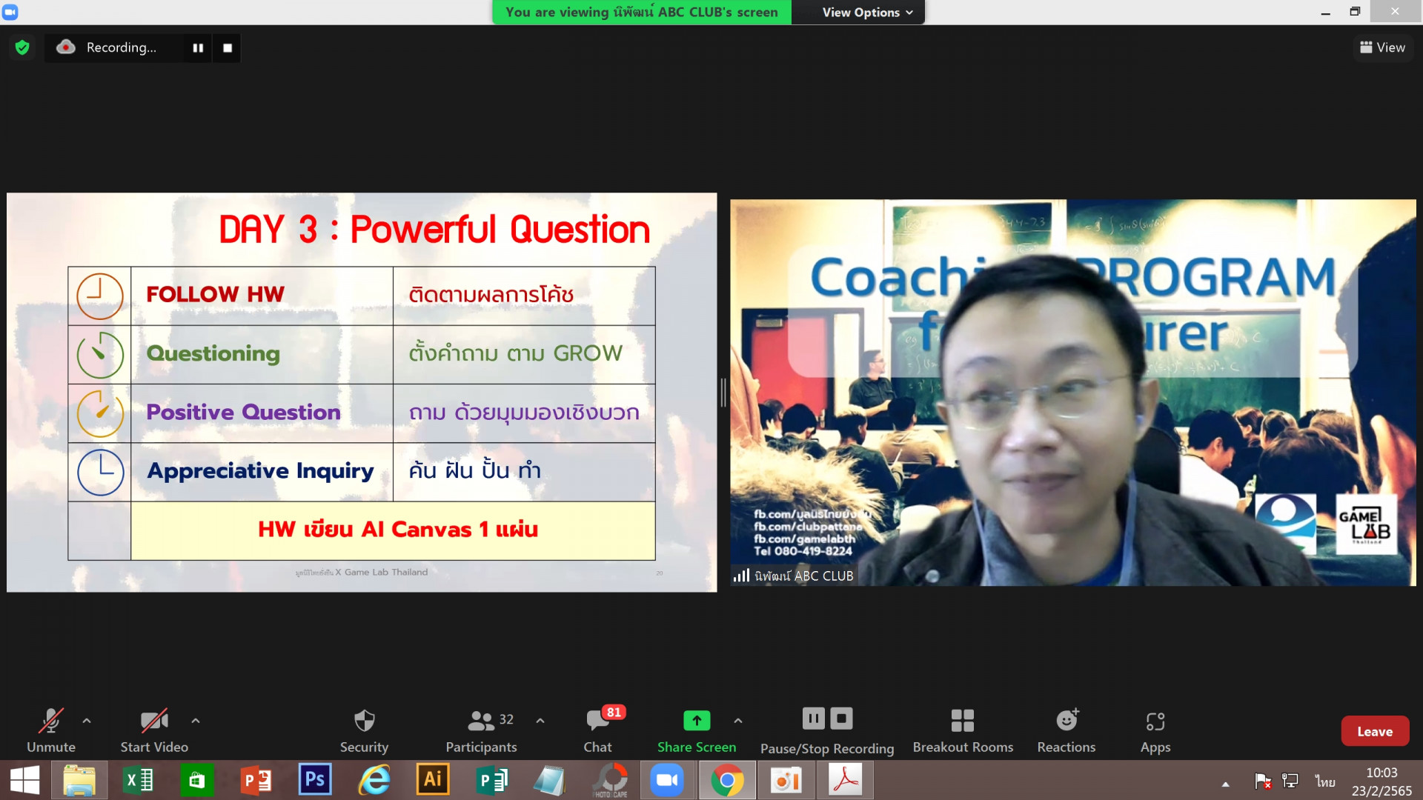Open the Security menu
This screenshot has width=1423, height=800.
(364, 730)
